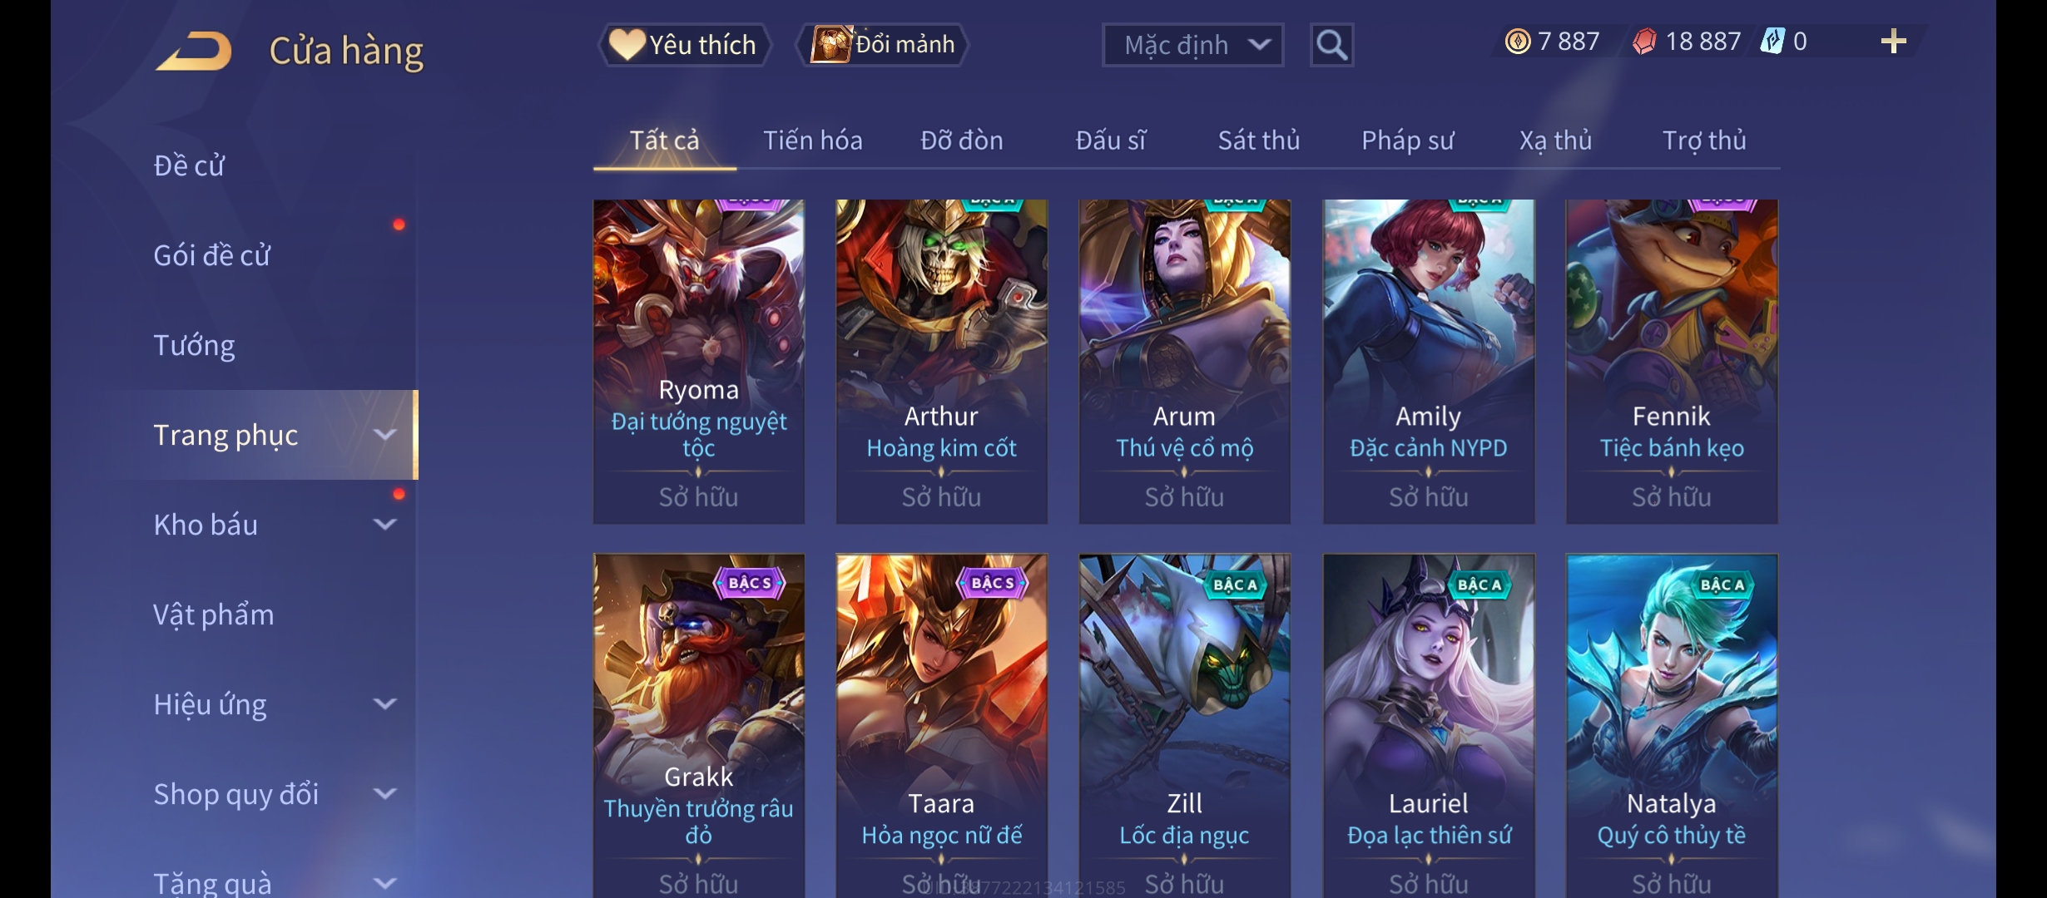This screenshot has height=898, width=2047.
Task: Click the golden back arrow icon
Action: [193, 52]
